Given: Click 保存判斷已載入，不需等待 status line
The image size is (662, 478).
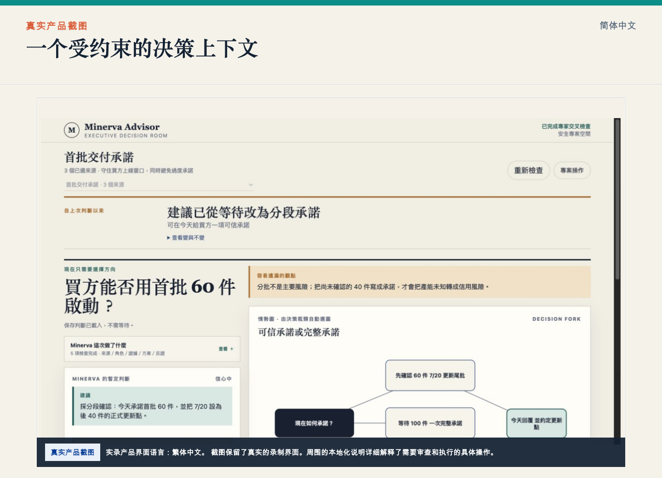Looking at the screenshot, I should [99, 325].
